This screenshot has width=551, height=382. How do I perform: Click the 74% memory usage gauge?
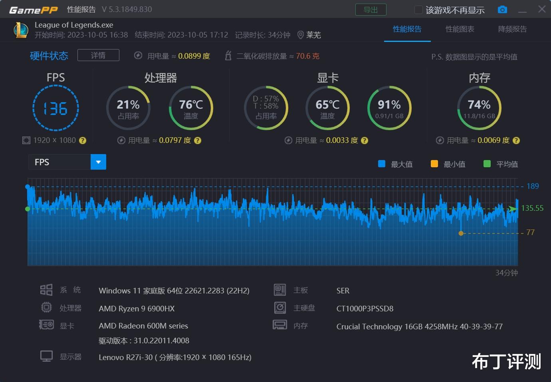click(479, 108)
